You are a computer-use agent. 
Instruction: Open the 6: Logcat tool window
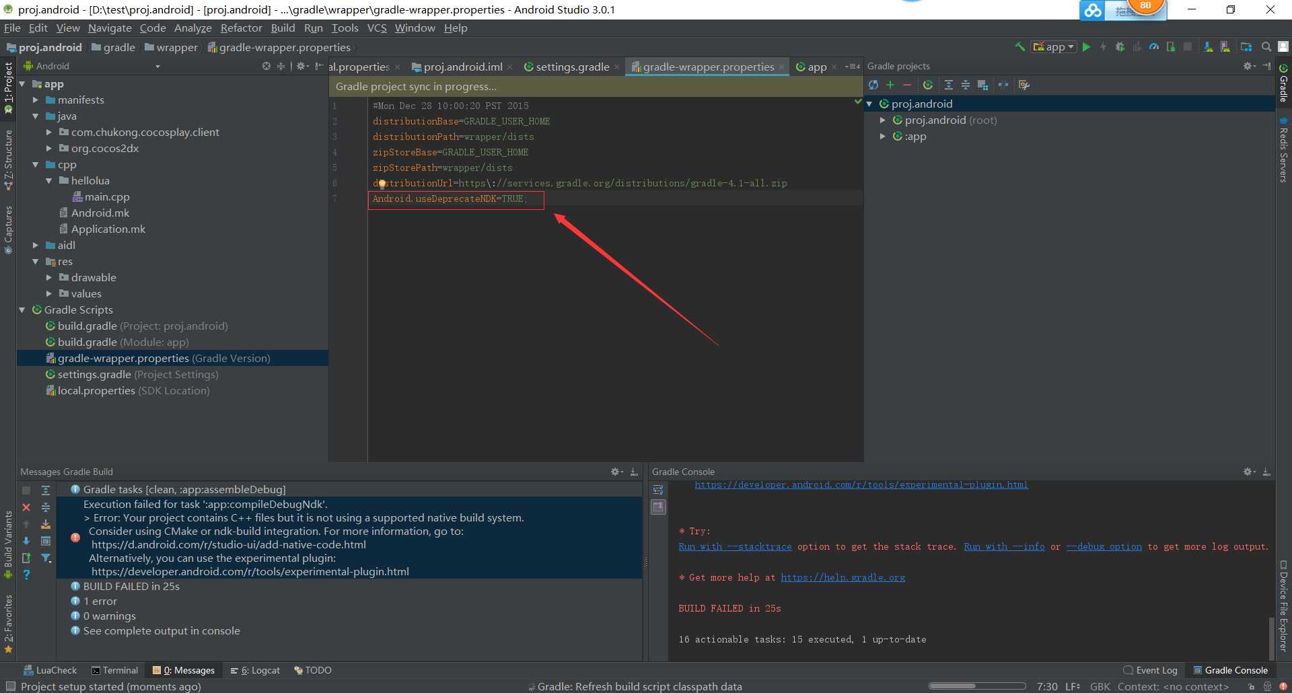[255, 670]
